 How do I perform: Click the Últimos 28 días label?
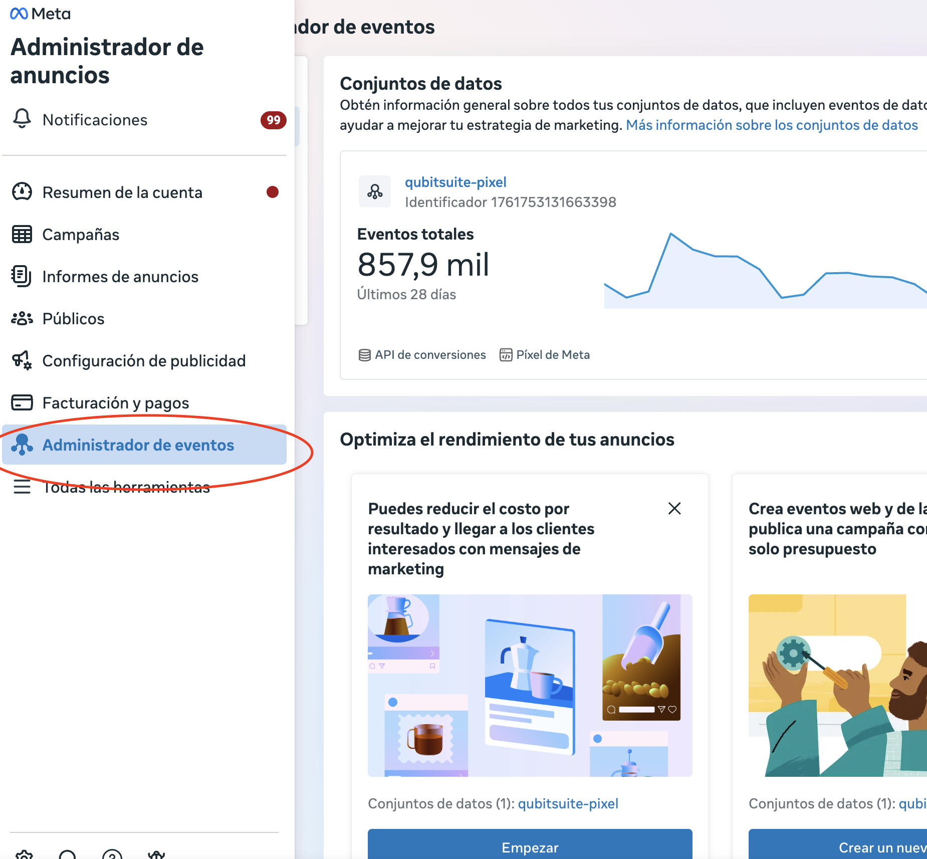tap(406, 294)
